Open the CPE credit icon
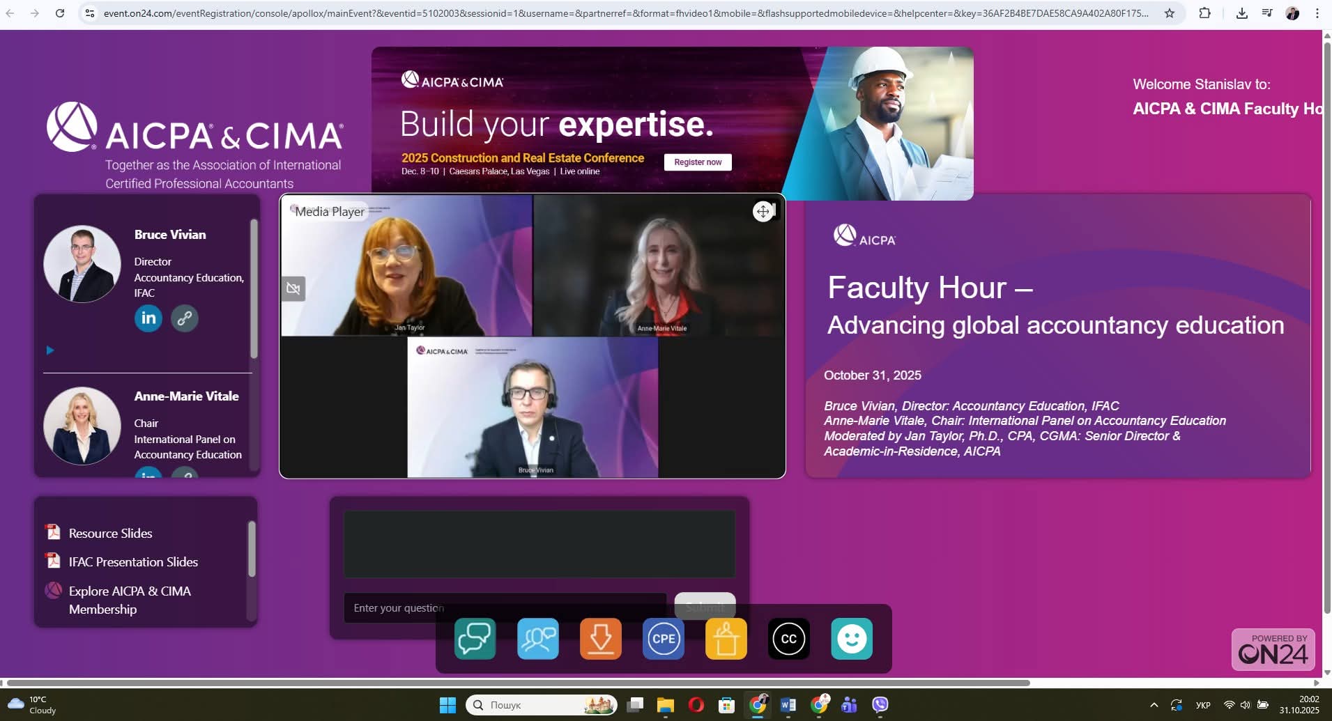Image resolution: width=1332 pixels, height=721 pixels. pyautogui.click(x=664, y=638)
